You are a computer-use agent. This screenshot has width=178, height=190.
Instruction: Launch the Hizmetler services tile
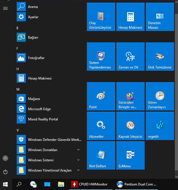[101, 126]
